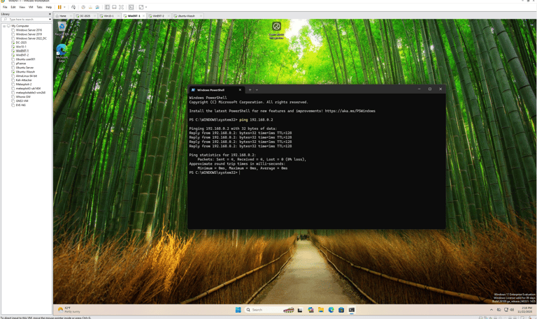Close the WinENT-1 tab

[143, 16]
